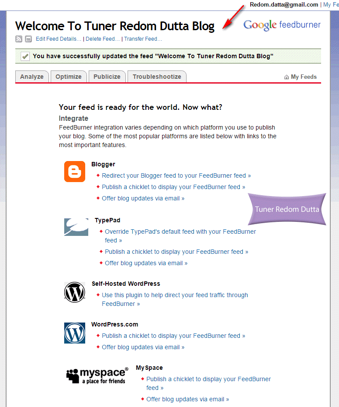Click the blue WordPress.com logo
Screen dimensions: 339x407
75,333
